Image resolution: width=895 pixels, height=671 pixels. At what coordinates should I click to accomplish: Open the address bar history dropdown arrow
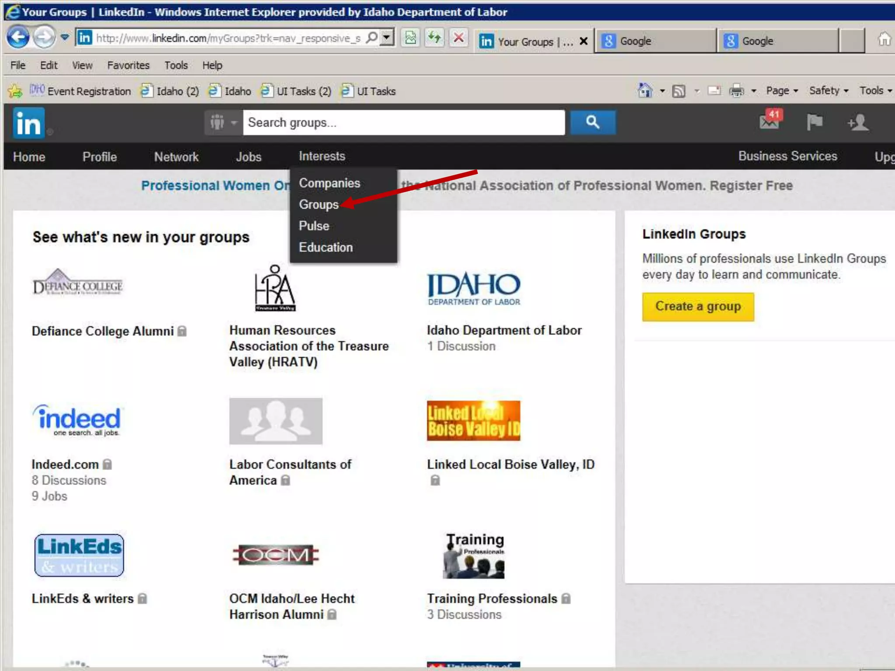click(x=387, y=38)
